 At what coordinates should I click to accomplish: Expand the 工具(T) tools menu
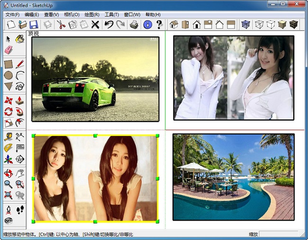click(x=112, y=15)
